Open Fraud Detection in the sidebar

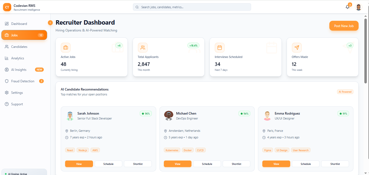23,81
